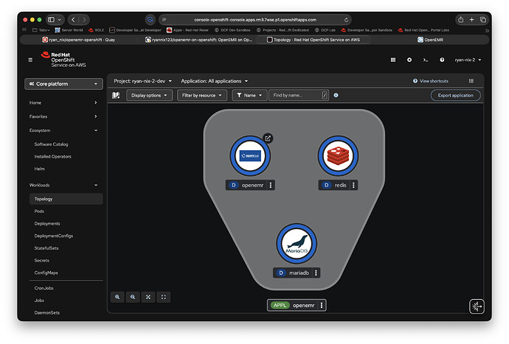The height and width of the screenshot is (344, 509).
Task: Open the openemr URL decorator icon
Action: (x=268, y=138)
